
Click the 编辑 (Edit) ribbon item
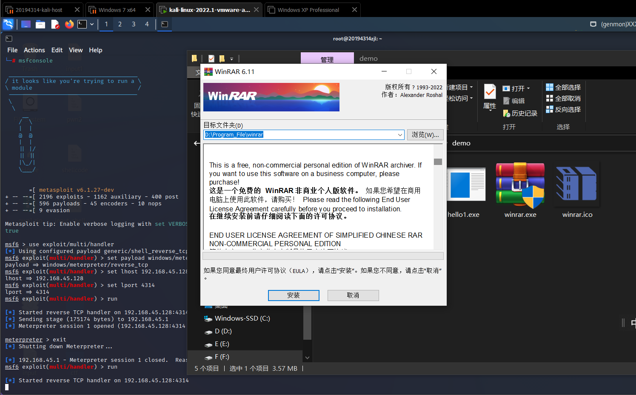514,101
